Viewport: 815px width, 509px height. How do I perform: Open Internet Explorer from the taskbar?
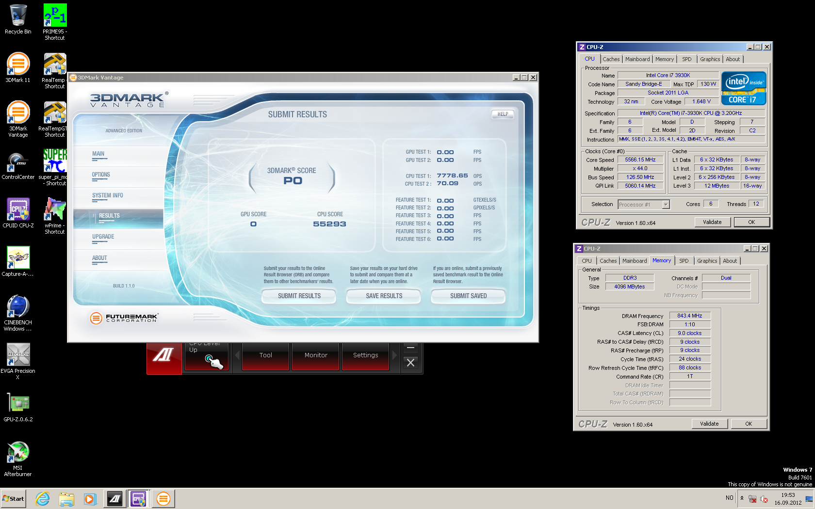tap(43, 498)
